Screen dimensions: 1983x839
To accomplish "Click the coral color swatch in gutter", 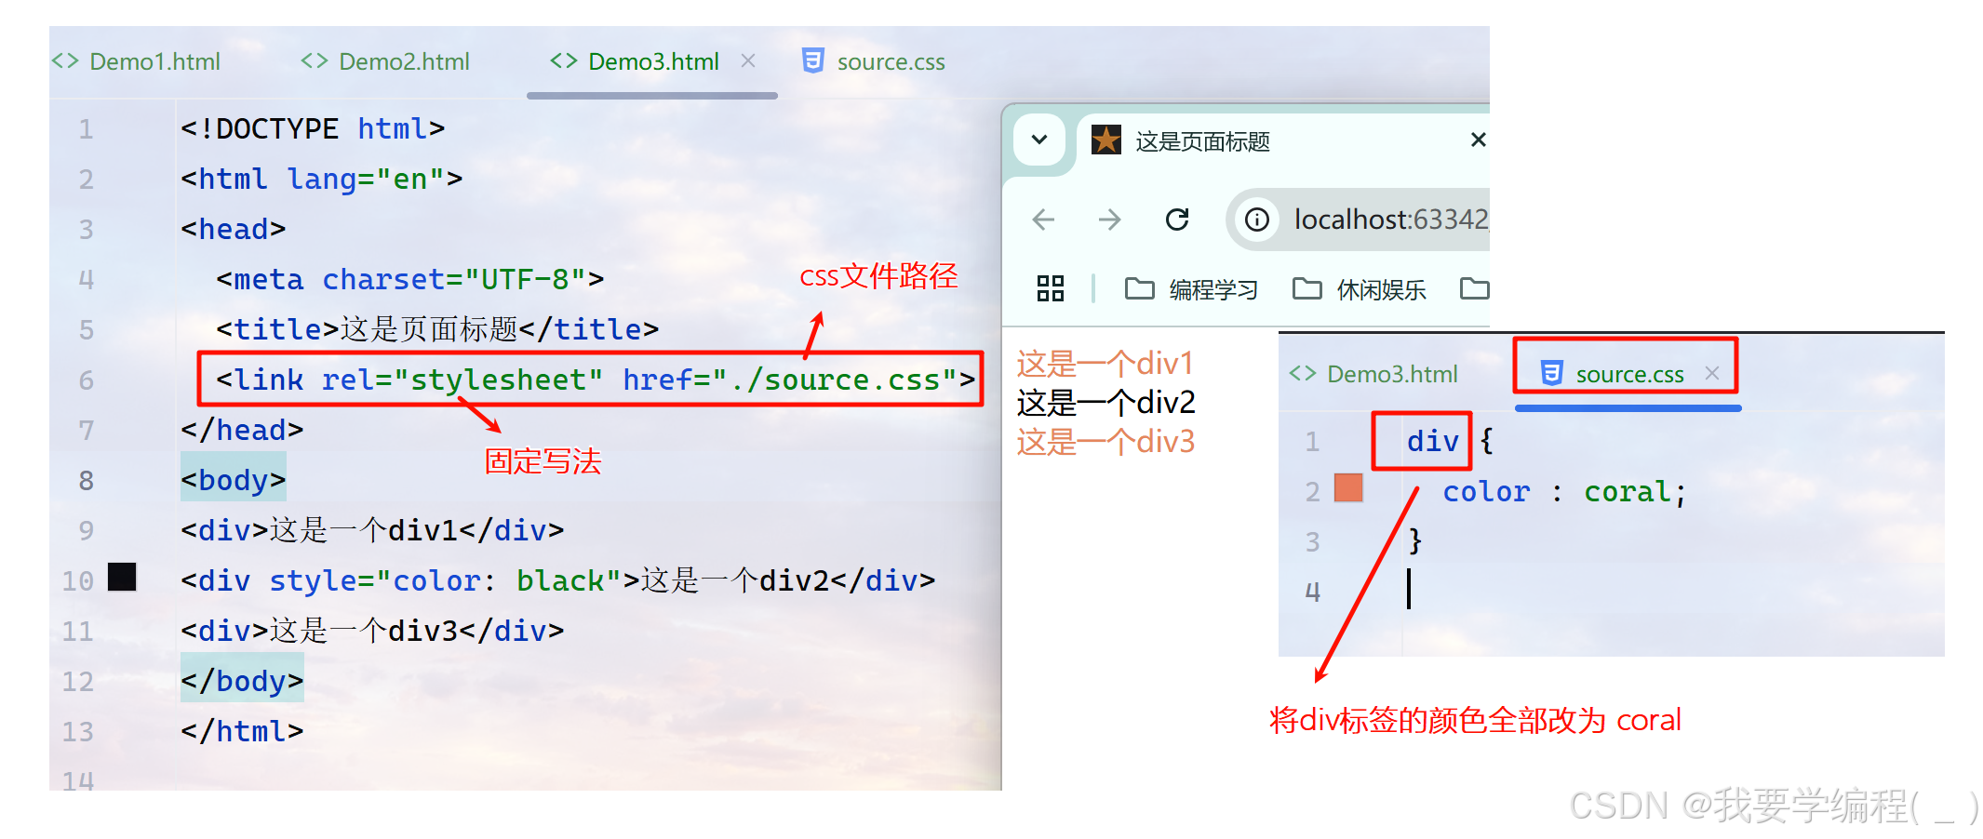I will [x=1348, y=487].
